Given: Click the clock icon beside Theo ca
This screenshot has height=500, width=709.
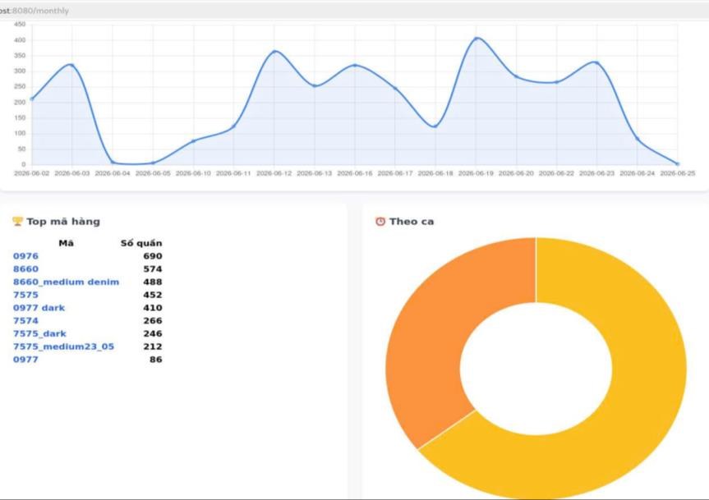Looking at the screenshot, I should 380,222.
